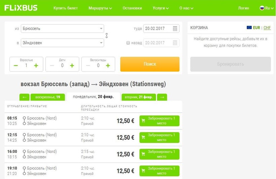Open the 'Маршруты' menu
276x179 pixels.
pyautogui.click(x=100, y=8)
